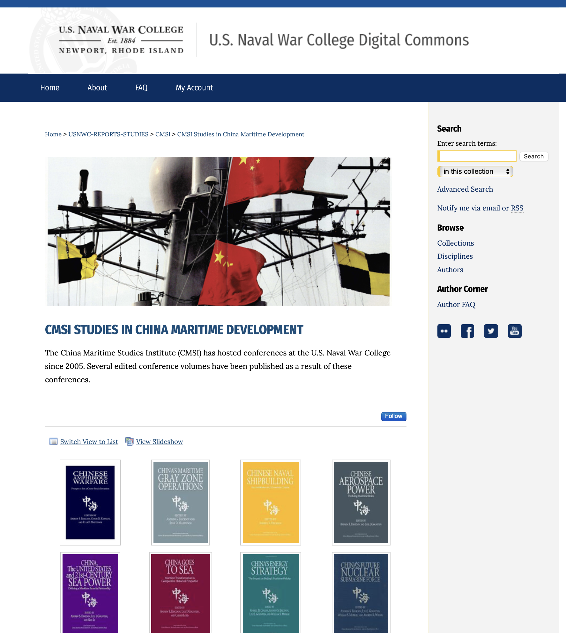Open the About menu item
566x633 pixels.
coord(97,88)
